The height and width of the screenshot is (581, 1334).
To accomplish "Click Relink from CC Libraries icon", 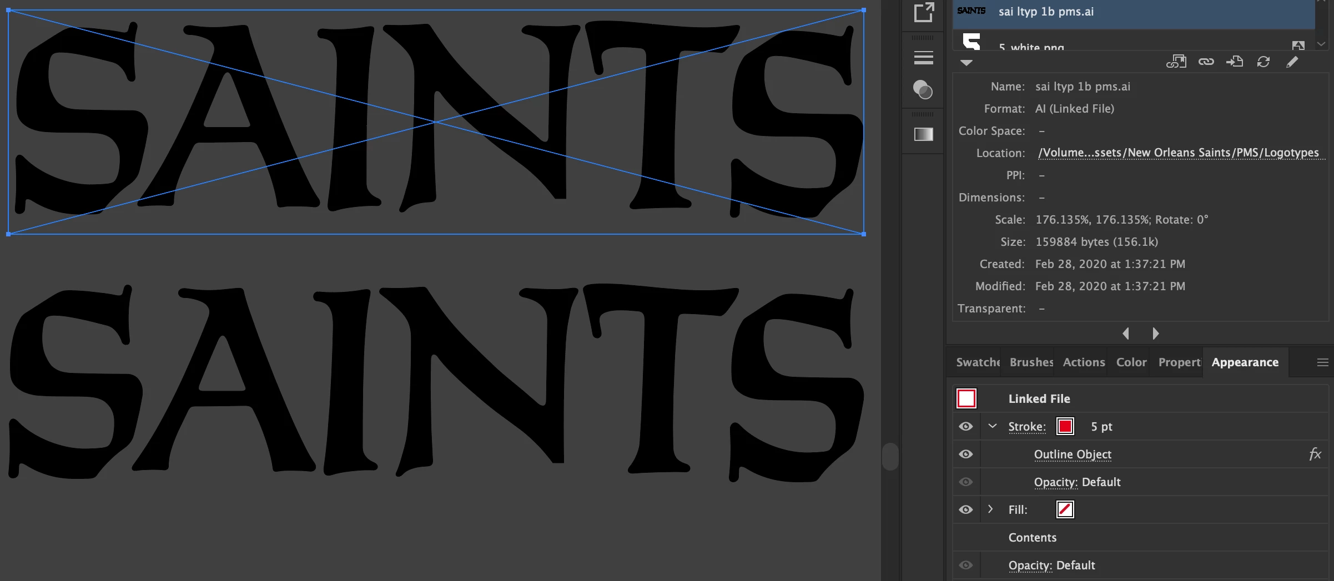I will (1176, 62).
